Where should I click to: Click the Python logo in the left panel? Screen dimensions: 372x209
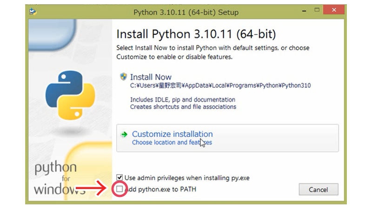[70, 95]
